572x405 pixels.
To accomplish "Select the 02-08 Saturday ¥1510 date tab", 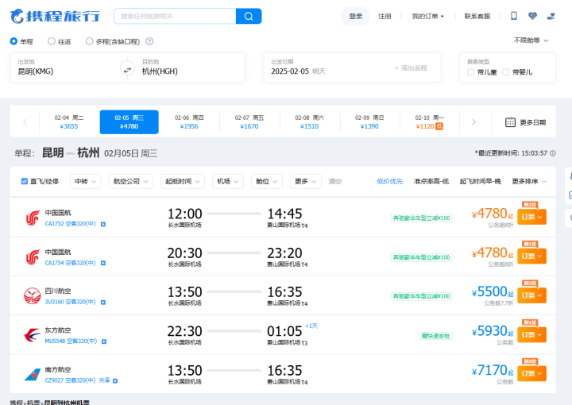I will tap(309, 122).
